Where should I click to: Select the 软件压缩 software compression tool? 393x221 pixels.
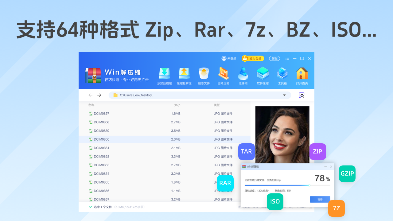[263, 75]
